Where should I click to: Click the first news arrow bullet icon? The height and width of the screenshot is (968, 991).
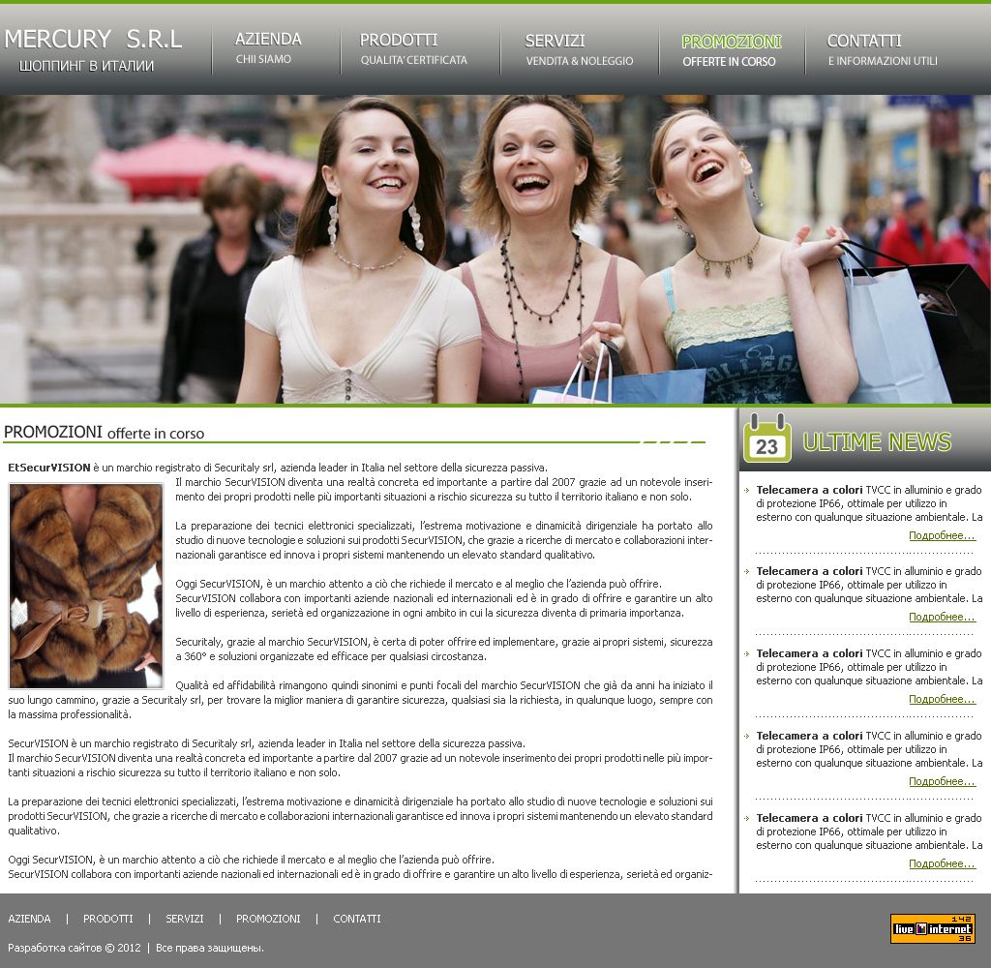[747, 490]
